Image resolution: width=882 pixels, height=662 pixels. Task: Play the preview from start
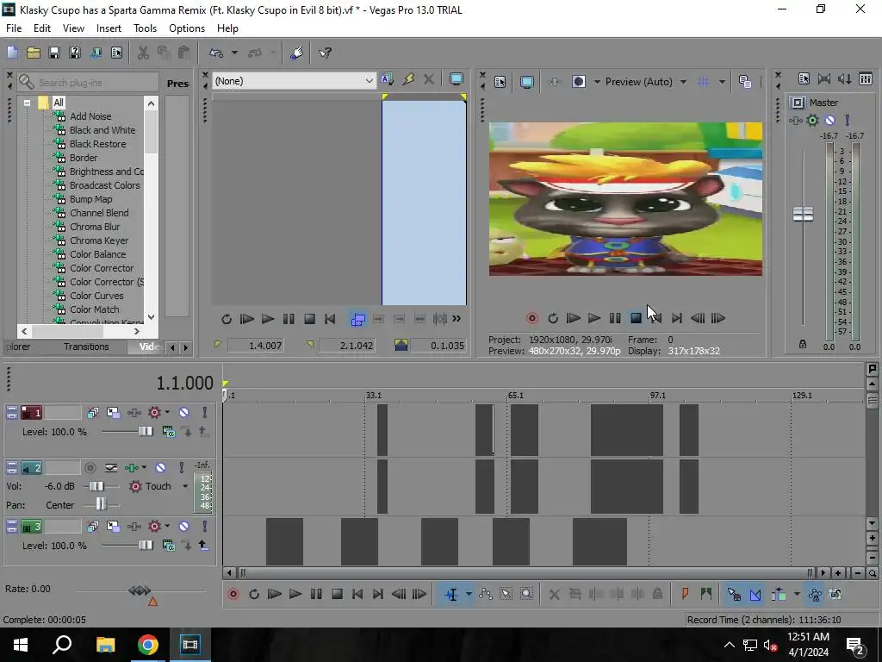[573, 318]
